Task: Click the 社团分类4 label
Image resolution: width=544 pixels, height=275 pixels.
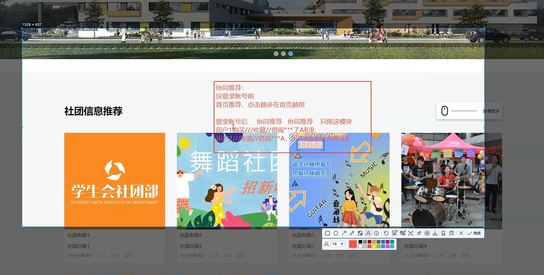Action: tap(415, 246)
